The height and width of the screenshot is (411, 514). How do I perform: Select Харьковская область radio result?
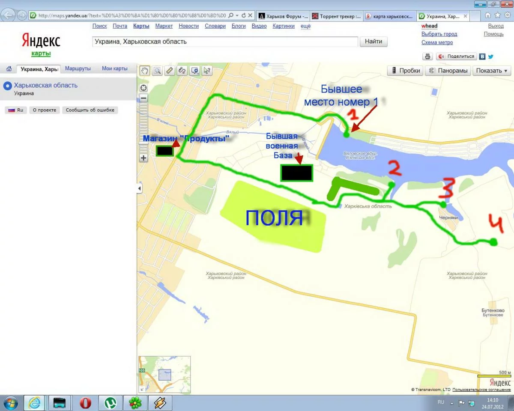pos(7,86)
